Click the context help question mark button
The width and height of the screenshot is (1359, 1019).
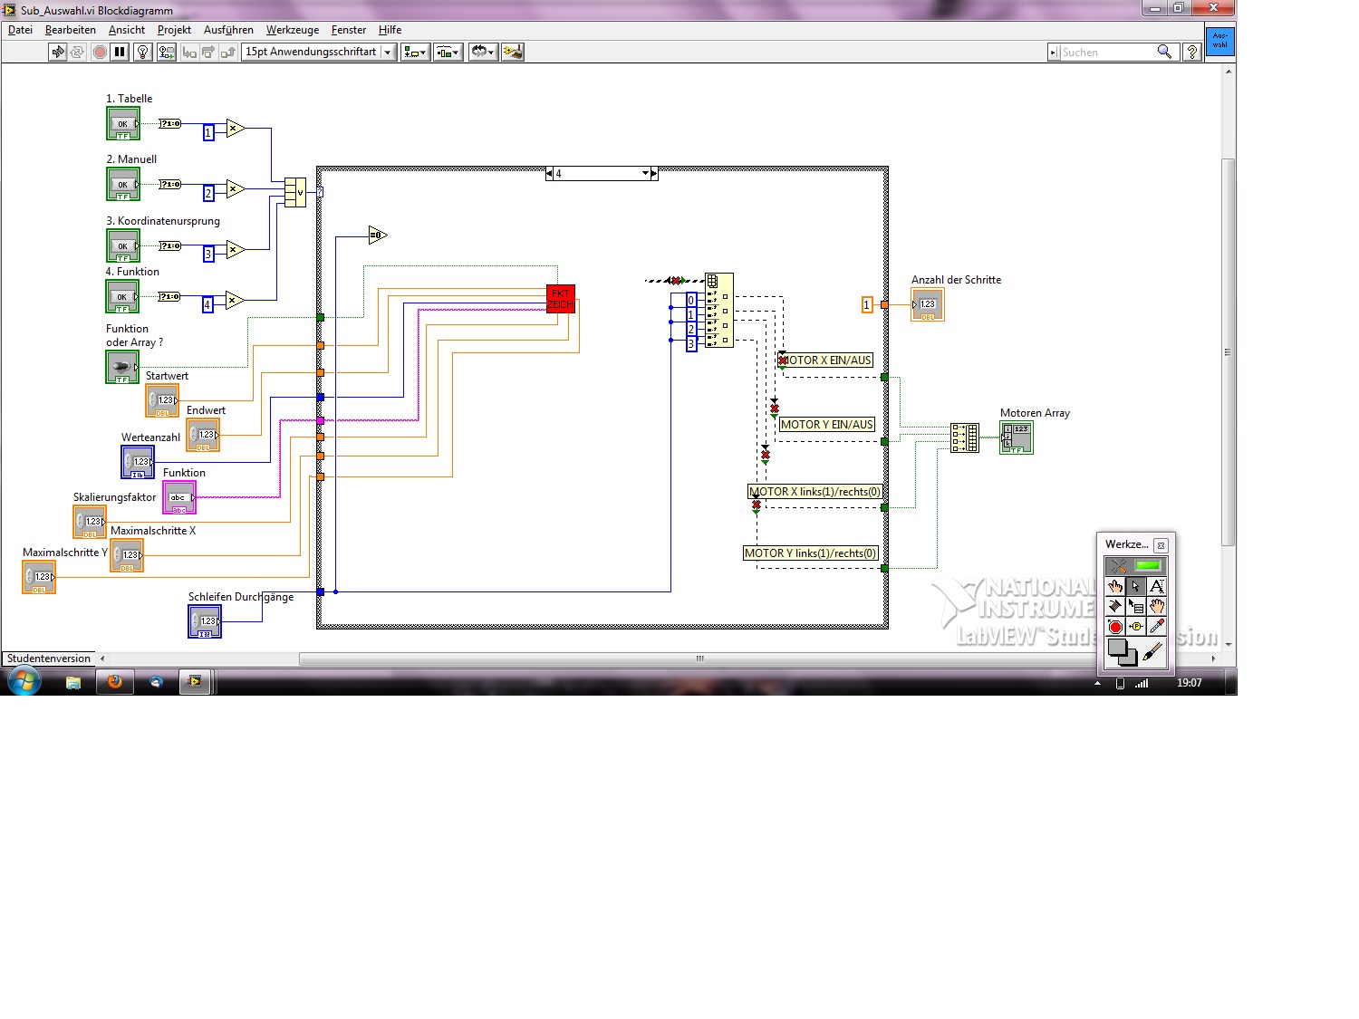tap(1192, 53)
